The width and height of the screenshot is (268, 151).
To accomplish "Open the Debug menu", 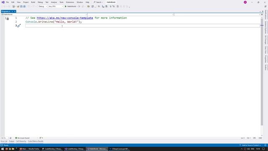I will [x=40, y=2].
